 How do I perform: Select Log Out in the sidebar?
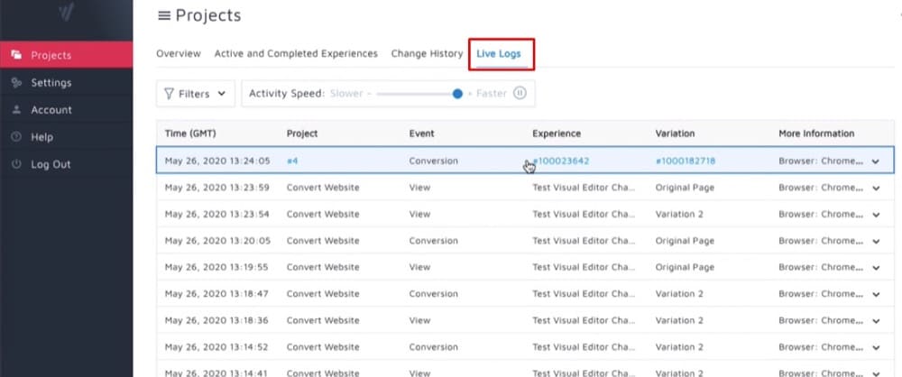point(66,164)
